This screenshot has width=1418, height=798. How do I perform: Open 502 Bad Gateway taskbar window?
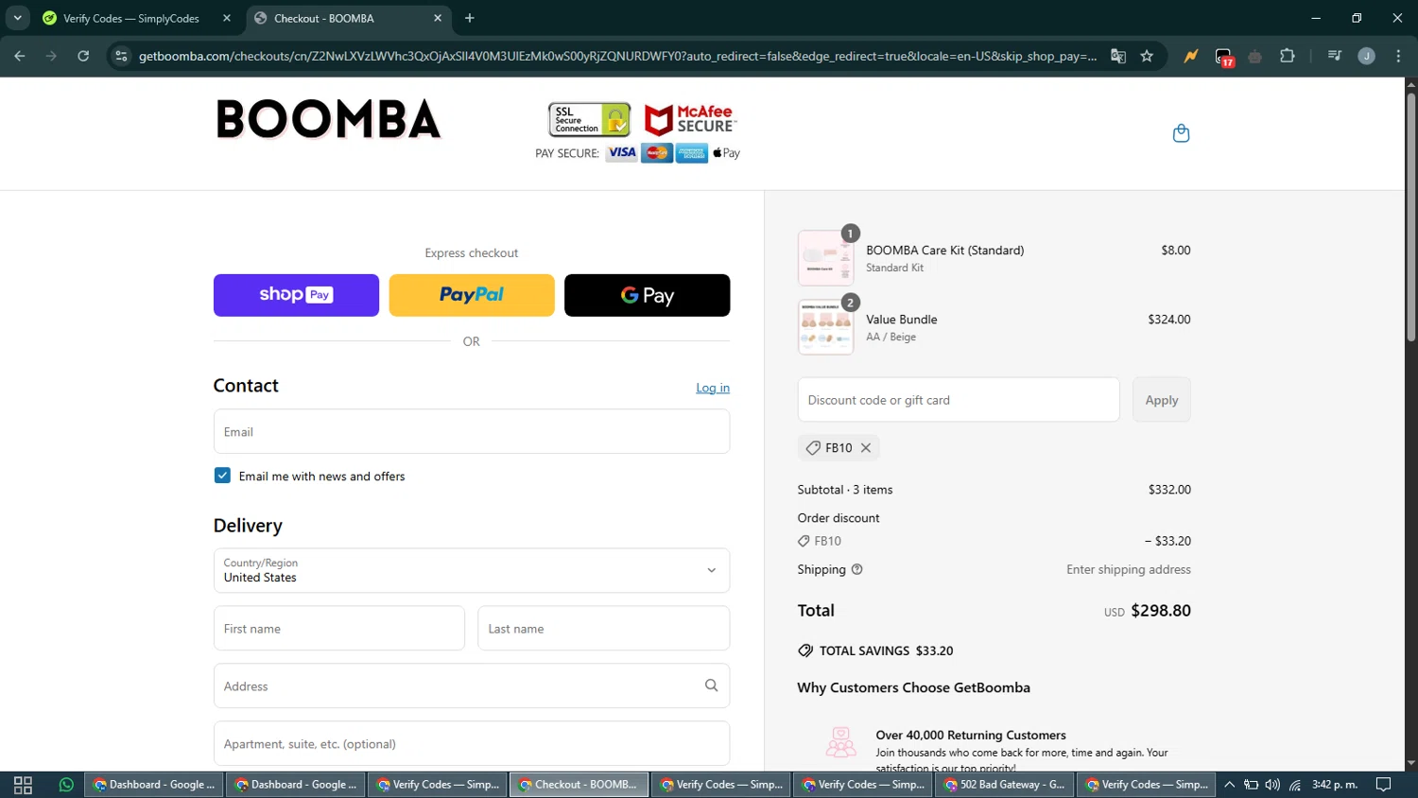click(1004, 785)
